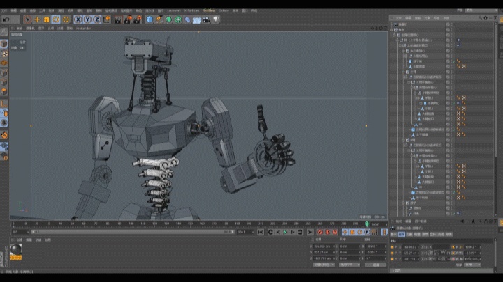The height and width of the screenshot is (282, 503).
Task: Toggle the Z axis lock
Action: (x=98, y=19)
